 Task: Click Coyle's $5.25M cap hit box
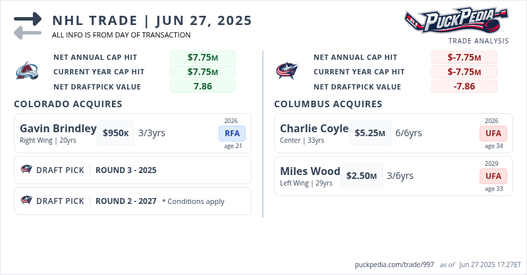point(370,133)
